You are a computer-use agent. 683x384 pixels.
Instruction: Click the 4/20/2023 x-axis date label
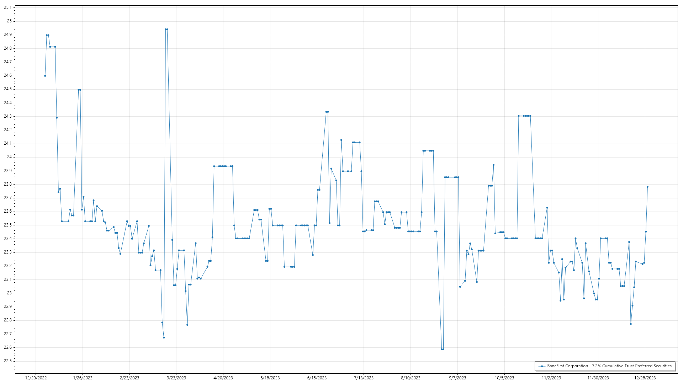click(223, 378)
